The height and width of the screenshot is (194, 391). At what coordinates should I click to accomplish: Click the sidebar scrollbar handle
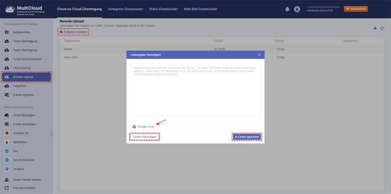pos(51,133)
